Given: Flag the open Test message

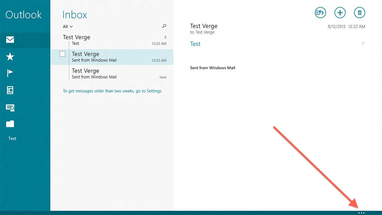Looking at the screenshot, I should (363, 44).
